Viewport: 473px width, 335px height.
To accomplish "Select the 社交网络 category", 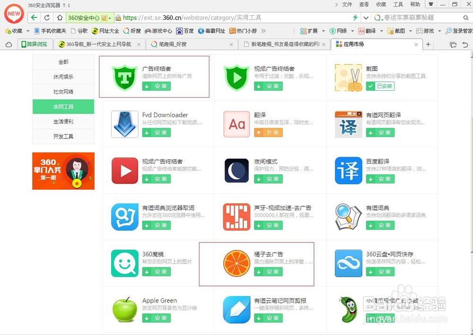I will 63,92.
